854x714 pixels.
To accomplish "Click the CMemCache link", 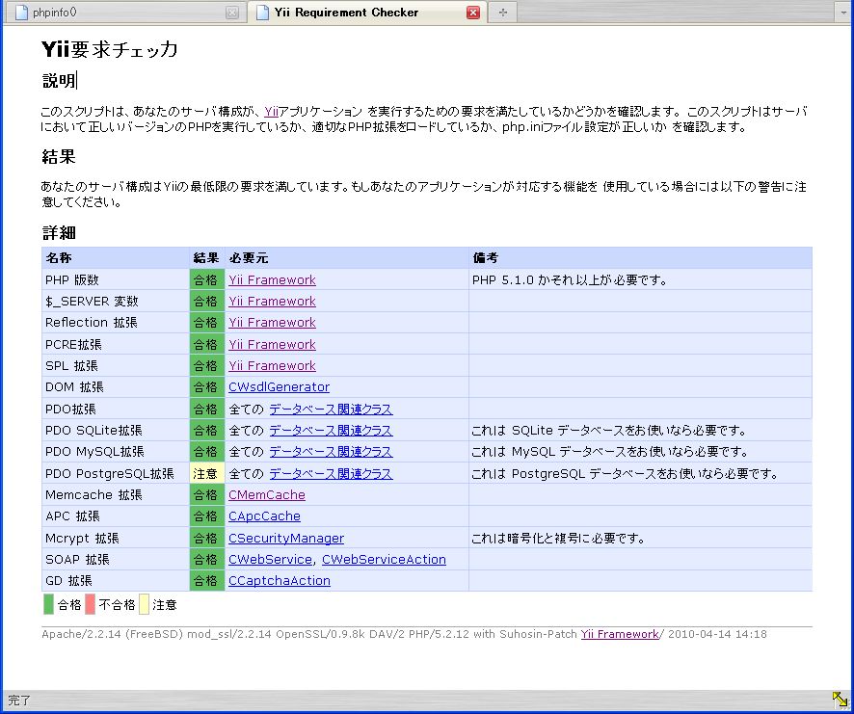I will [265, 494].
